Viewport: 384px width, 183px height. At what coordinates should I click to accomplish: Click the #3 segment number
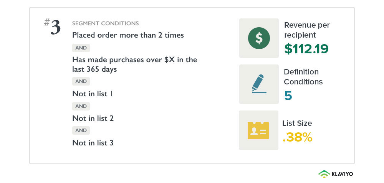click(x=52, y=28)
